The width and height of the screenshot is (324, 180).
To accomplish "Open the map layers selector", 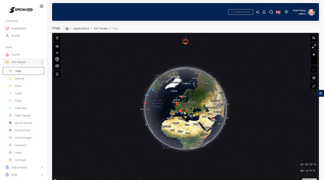I will click(314, 77).
